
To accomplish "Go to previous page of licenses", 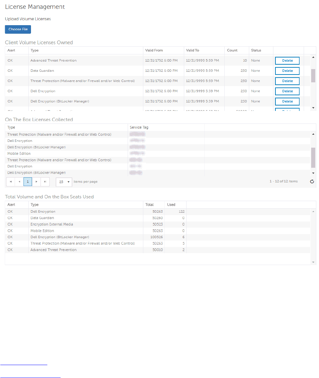I will (19, 182).
